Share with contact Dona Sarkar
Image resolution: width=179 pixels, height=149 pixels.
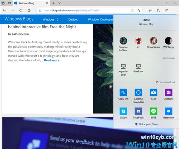click(153, 43)
